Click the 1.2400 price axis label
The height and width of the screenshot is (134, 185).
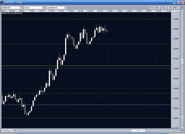176,19
